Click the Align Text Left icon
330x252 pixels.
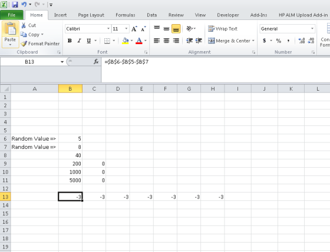(157, 41)
